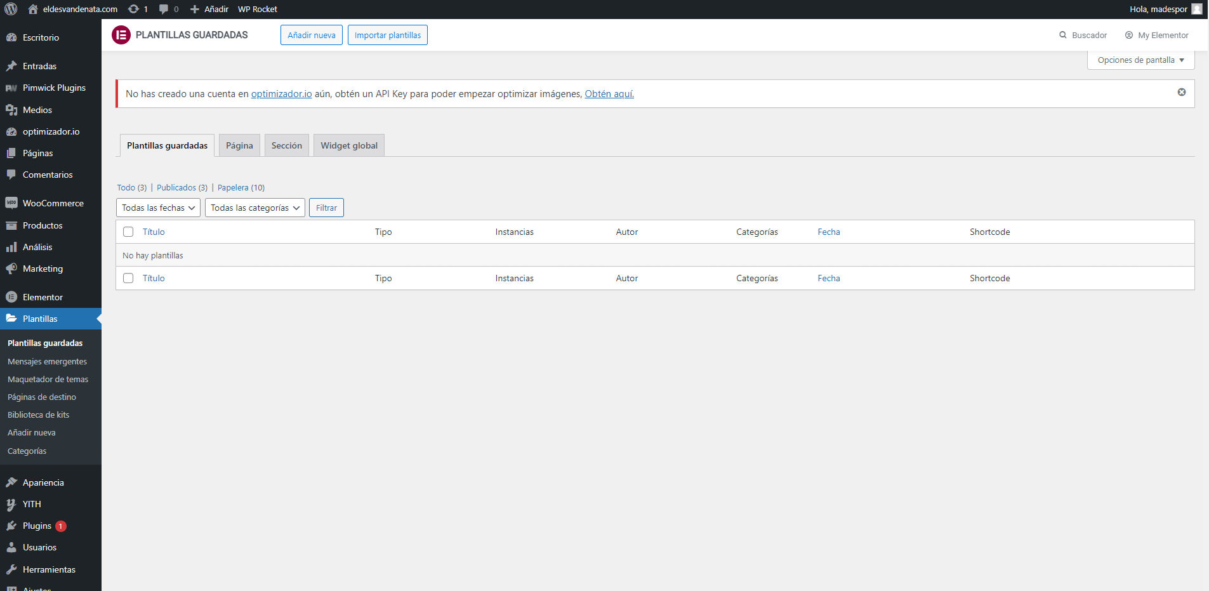Click the YITH sidebar icon
Screen dimensions: 1209x591
11,504
